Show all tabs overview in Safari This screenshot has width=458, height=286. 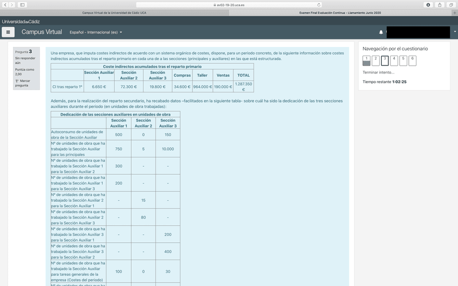(x=451, y=5)
